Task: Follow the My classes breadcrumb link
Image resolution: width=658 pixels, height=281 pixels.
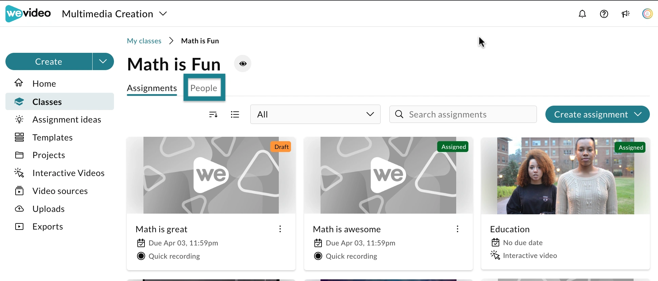Action: point(144,41)
